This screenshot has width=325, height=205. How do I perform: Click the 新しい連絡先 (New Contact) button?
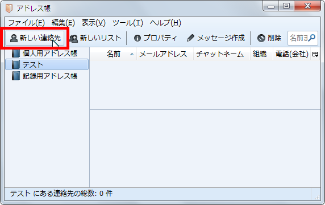pos(35,38)
